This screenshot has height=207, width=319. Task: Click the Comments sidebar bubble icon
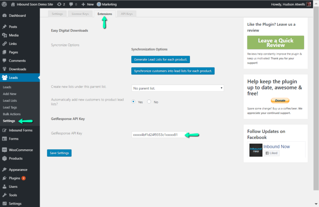[x=5, y=61]
